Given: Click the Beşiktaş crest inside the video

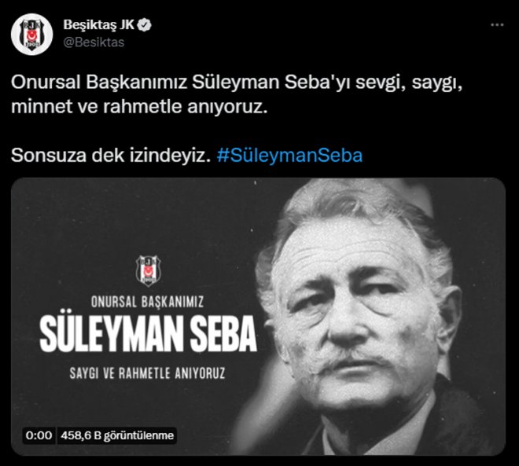Looking at the screenshot, I should 149,270.
